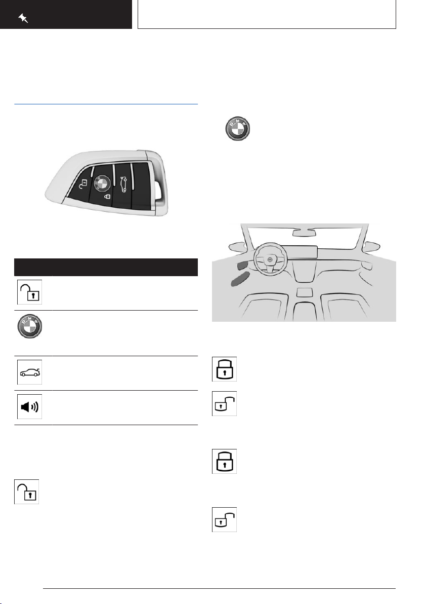Select the steering wheel in the interior illustration
Viewport: 425px width, 604px height.
click(270, 259)
